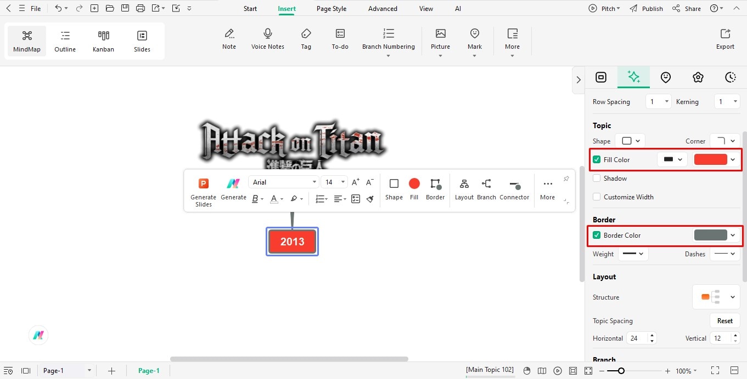Screen dimensions: 747x379
Task: Toggle fullscreen icon in status bar
Action: pyautogui.click(x=715, y=371)
